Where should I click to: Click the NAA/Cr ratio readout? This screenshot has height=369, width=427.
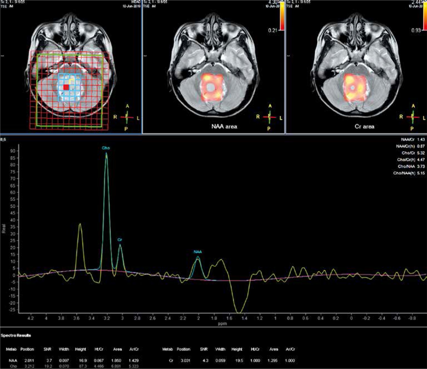point(413,139)
